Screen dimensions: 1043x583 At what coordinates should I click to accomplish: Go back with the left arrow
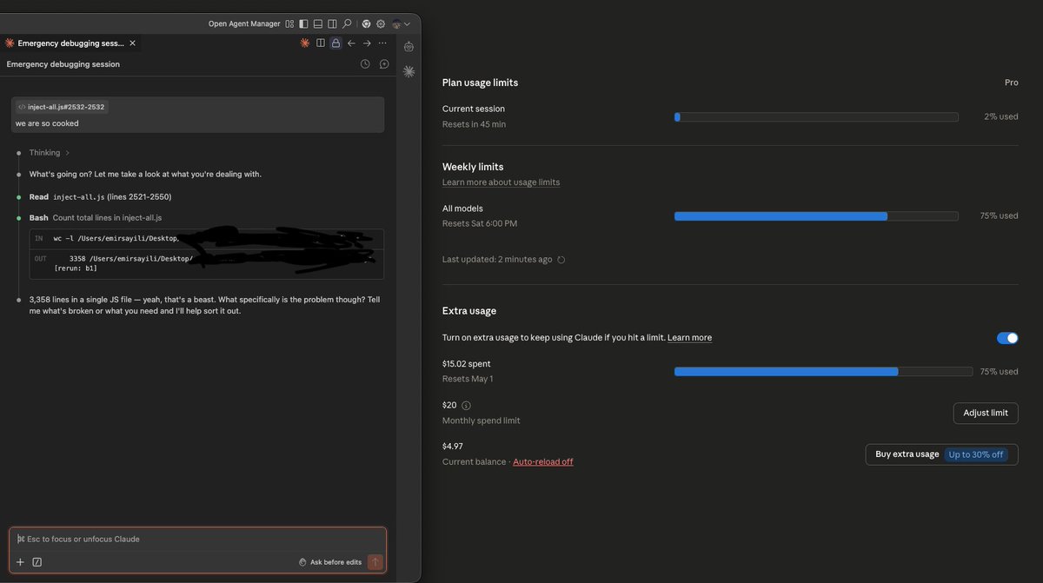(x=351, y=43)
